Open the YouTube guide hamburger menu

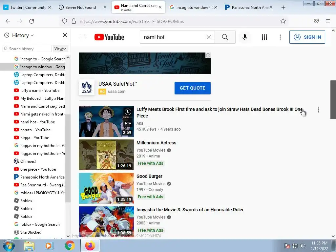(83, 37)
